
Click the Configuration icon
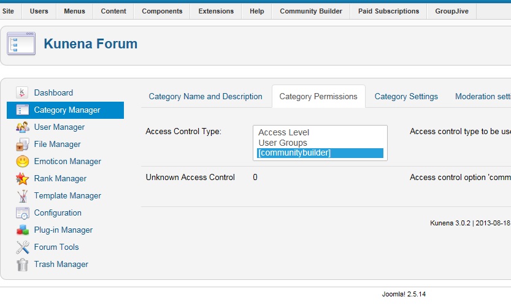coord(22,213)
